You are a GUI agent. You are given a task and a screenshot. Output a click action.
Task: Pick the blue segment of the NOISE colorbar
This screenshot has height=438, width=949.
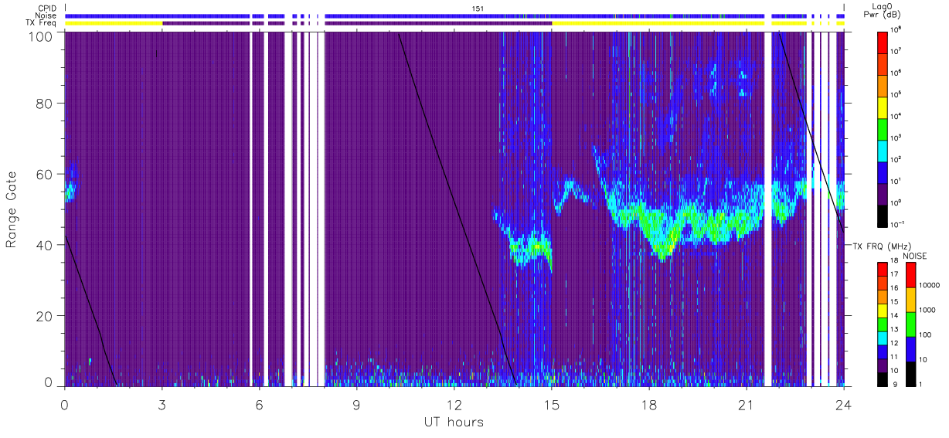pyautogui.click(x=910, y=348)
